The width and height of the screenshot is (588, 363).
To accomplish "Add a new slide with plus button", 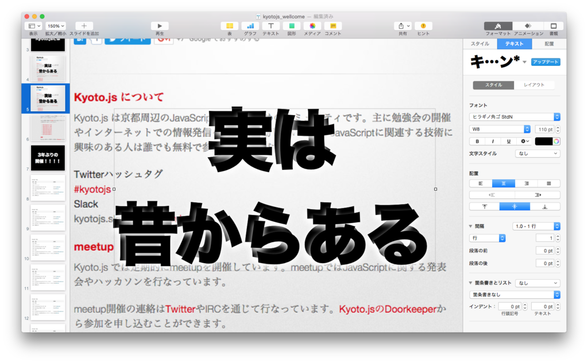I will coord(84,26).
